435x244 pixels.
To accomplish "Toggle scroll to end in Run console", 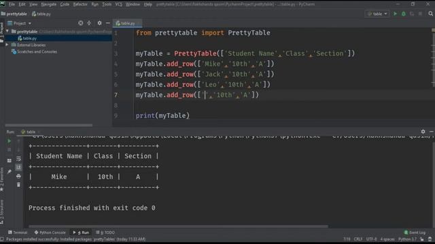I will (x=18, y=167).
